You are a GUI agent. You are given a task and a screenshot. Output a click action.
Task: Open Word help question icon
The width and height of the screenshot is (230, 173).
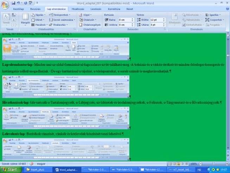pyautogui.click(x=228, y=9)
